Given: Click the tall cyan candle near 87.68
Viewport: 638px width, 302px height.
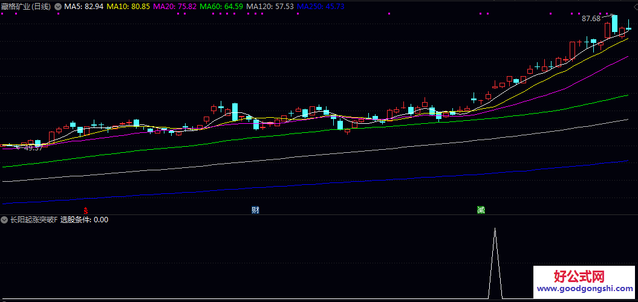Looking at the screenshot, I should pos(614,24).
